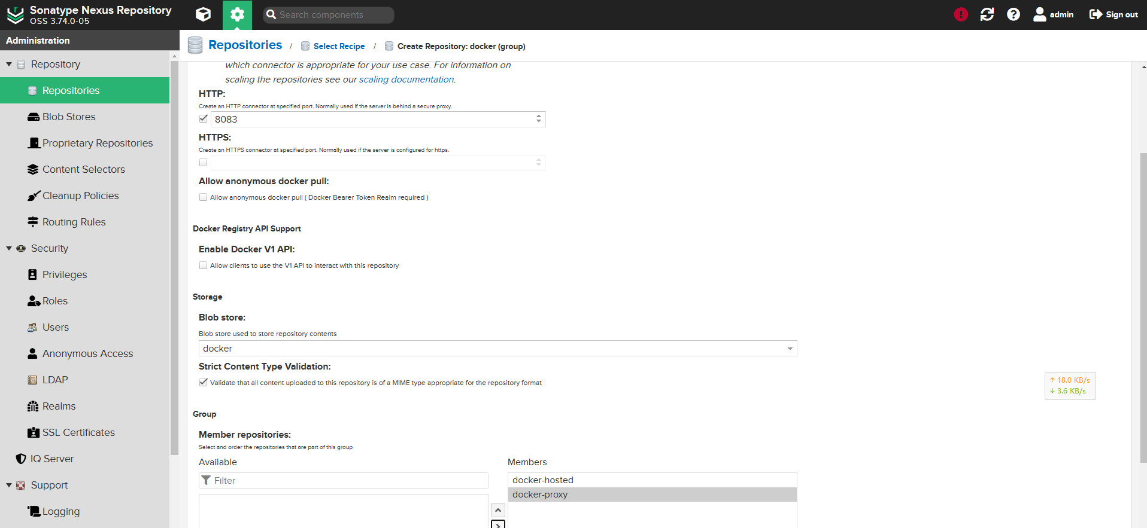This screenshot has width=1147, height=528.
Task: Open Content Selectors page
Action: click(x=84, y=169)
